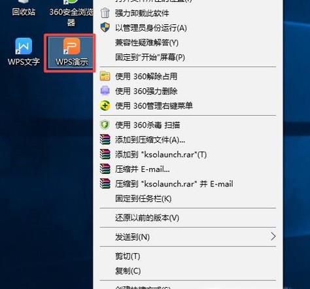Choose 以管理员身份运行(A)
This screenshot has height=289, width=310.
[x=188, y=28]
